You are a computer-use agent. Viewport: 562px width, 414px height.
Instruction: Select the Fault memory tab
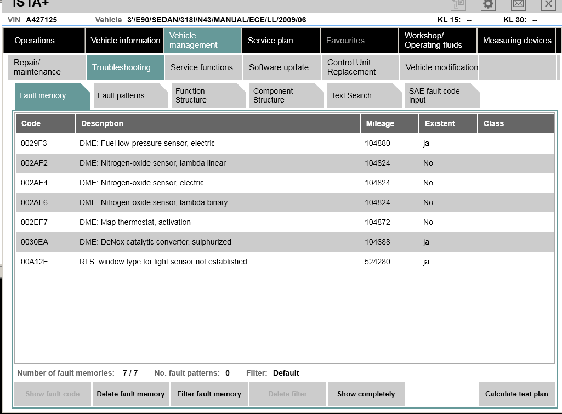click(52, 96)
